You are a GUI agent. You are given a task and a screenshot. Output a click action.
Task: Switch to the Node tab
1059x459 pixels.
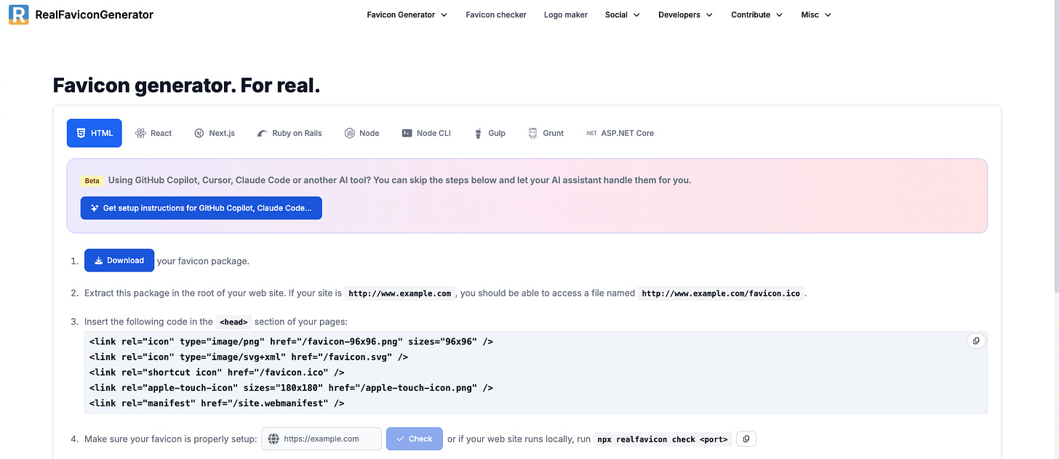pos(361,133)
